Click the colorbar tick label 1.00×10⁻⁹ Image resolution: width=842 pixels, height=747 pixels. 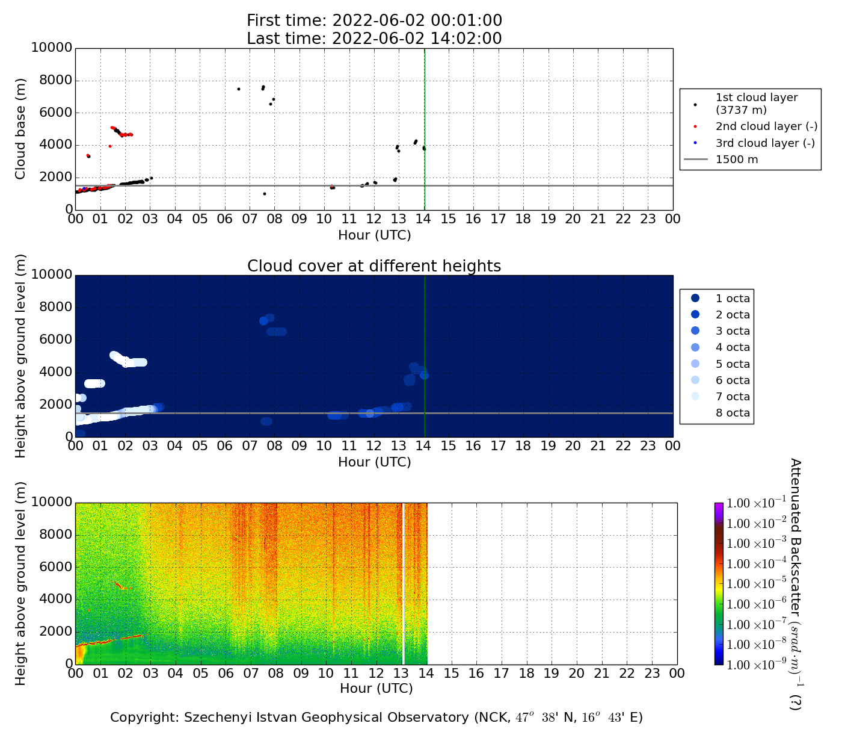757,664
